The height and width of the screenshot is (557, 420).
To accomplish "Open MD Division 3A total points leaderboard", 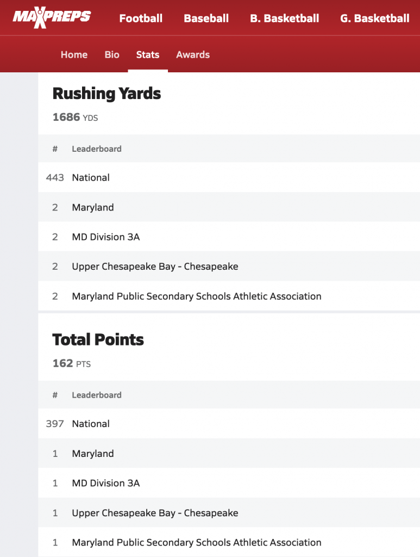I will tap(106, 483).
